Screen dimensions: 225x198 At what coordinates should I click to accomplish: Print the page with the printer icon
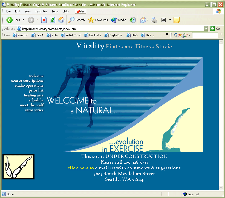154,20
